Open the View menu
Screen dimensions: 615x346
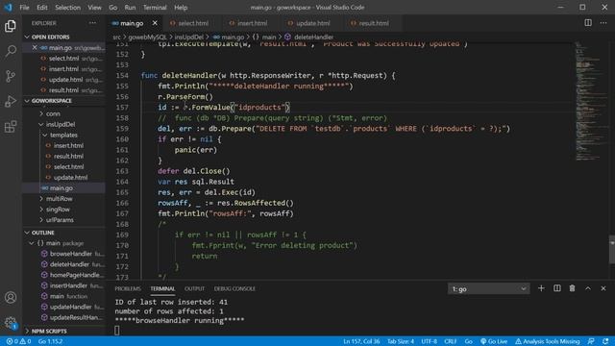click(x=94, y=8)
